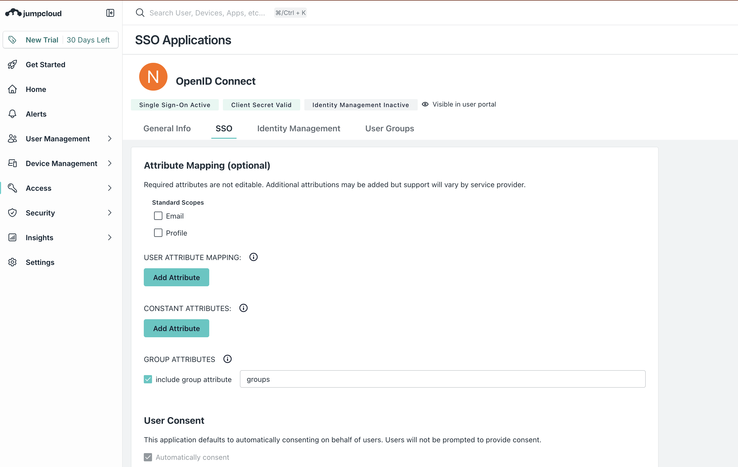Click Add Attribute under Constant Attributes
Image resolution: width=738 pixels, height=467 pixels.
click(x=176, y=328)
